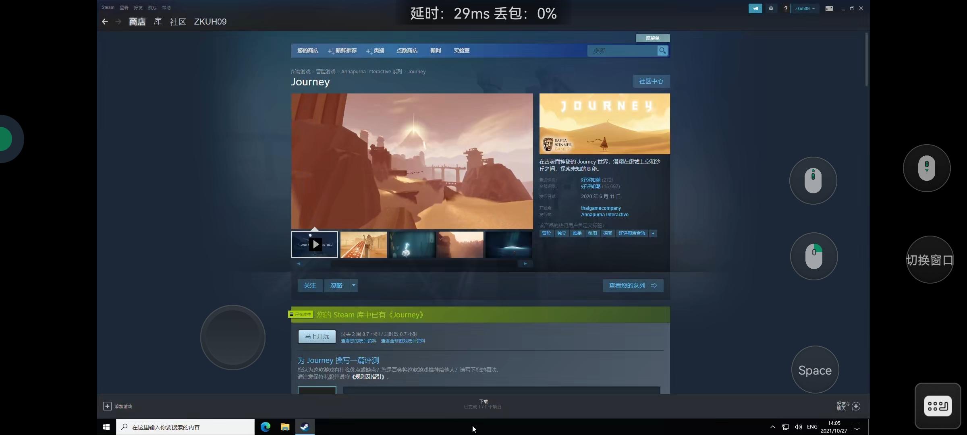Switch to the 社区 tab
Image resolution: width=967 pixels, height=435 pixels.
tap(178, 22)
